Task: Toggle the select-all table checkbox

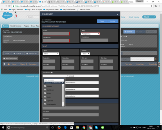Action: 4,64
